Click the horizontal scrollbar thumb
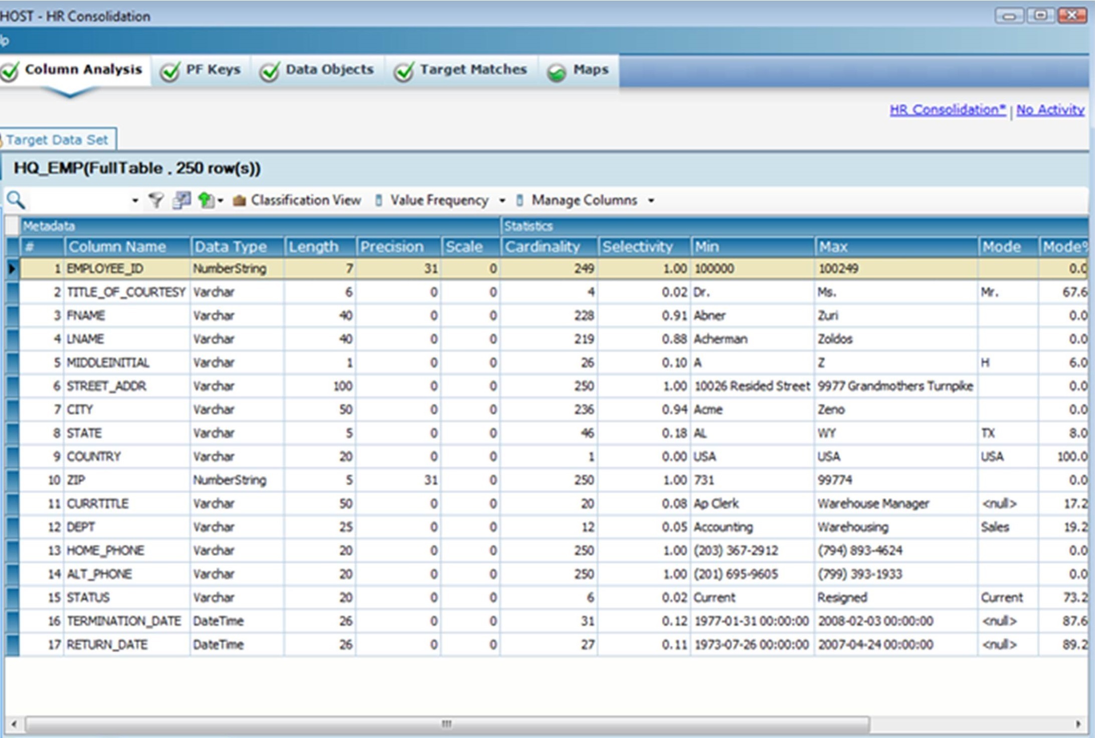The image size is (1095, 738). point(447,724)
